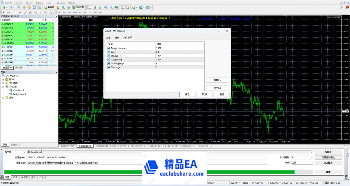Expand the 技术指标 tree node
Screen dimensions: 350x186
pos(3,83)
